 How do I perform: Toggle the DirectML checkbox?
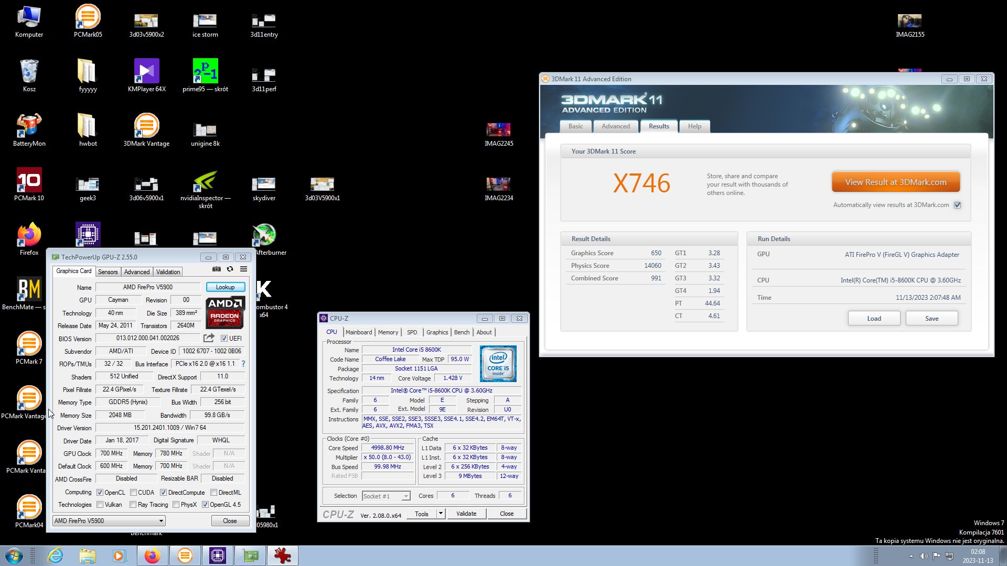click(x=213, y=493)
